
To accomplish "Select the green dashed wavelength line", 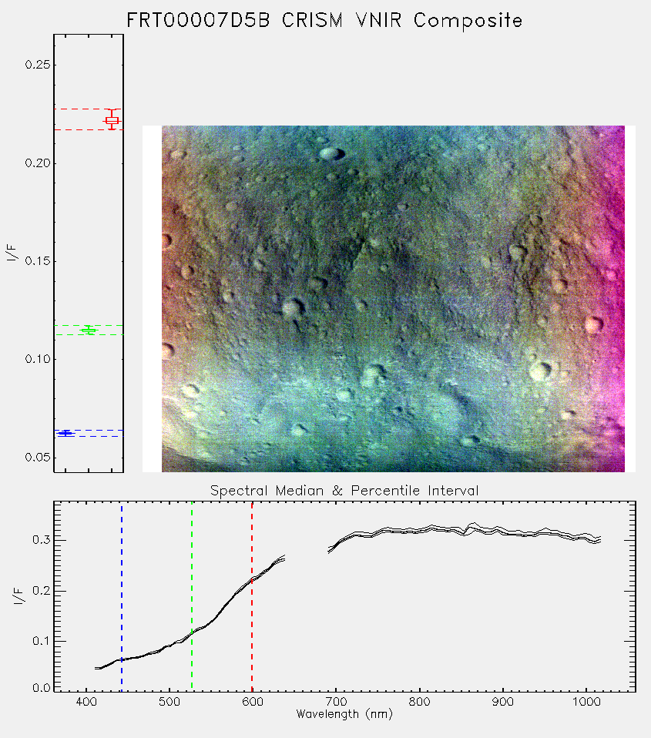I will point(192,596).
